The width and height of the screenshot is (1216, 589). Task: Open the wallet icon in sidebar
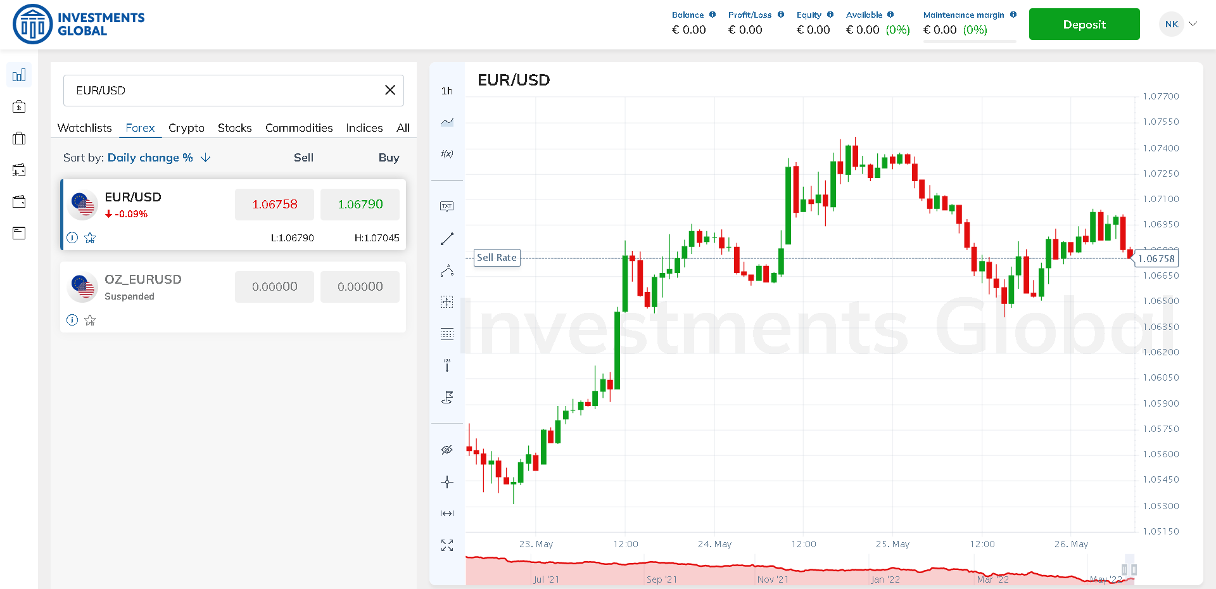pyautogui.click(x=19, y=201)
